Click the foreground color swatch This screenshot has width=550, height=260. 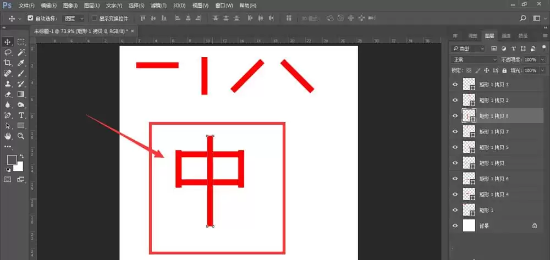tap(12, 160)
